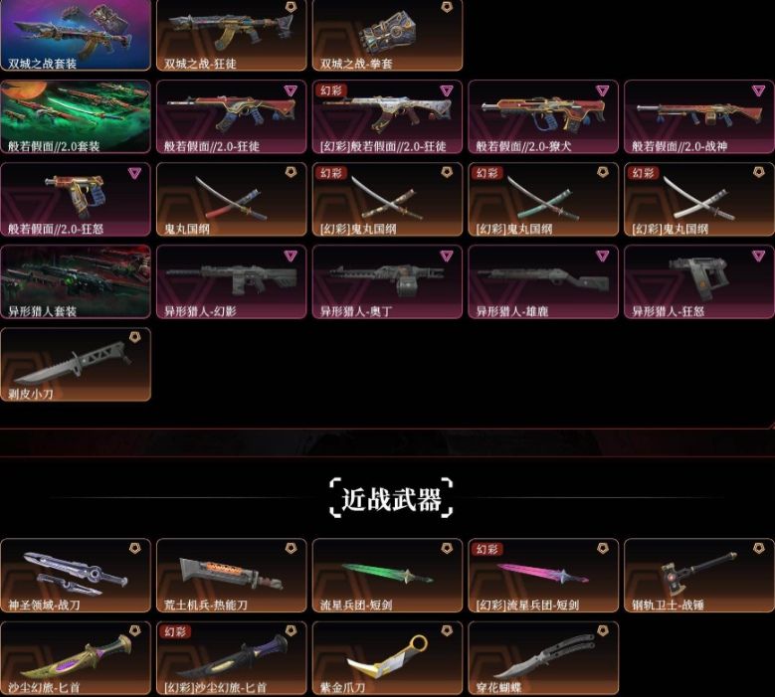
Task: Choose the 紫金爪刀 karambit card
Action: coord(387,658)
